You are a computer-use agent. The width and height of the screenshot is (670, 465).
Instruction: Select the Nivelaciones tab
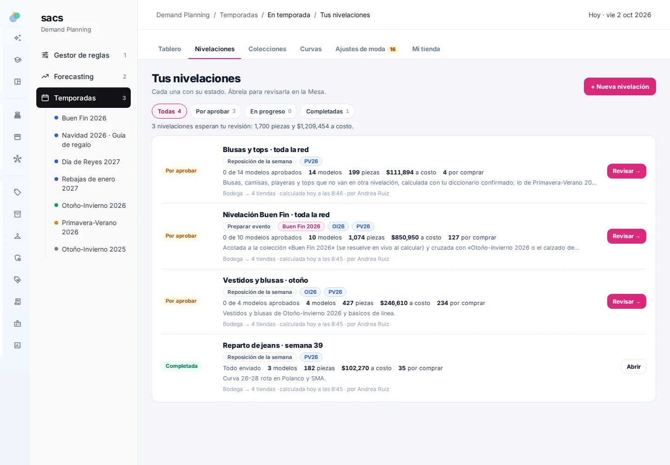point(214,49)
